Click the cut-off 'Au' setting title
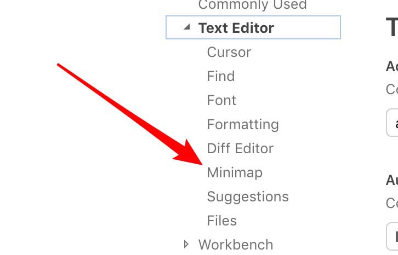This screenshot has height=255, width=398. (x=392, y=180)
